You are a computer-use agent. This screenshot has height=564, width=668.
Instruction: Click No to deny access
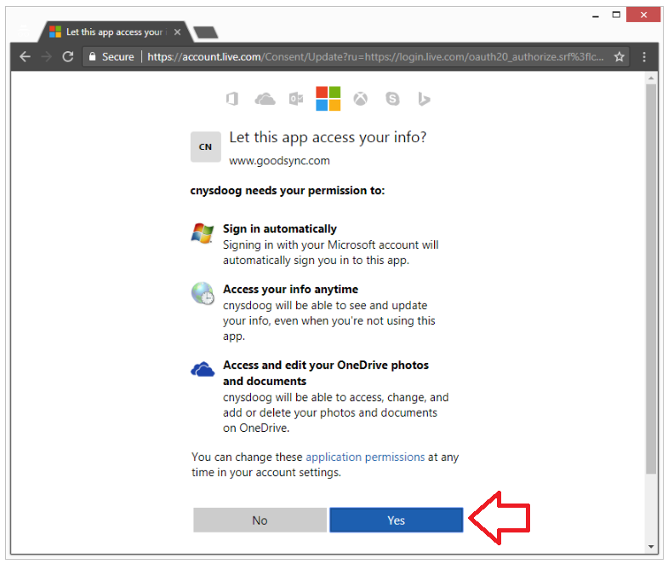(260, 520)
